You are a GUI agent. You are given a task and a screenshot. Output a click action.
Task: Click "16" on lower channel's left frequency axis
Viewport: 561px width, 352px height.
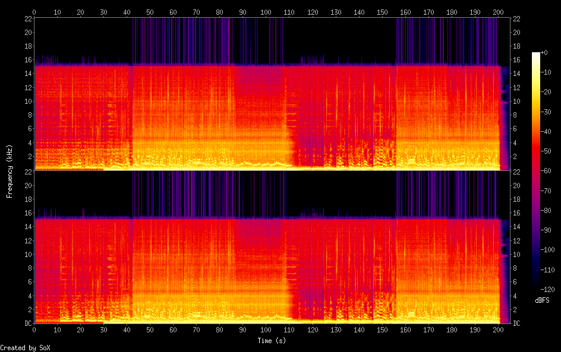tap(29, 213)
